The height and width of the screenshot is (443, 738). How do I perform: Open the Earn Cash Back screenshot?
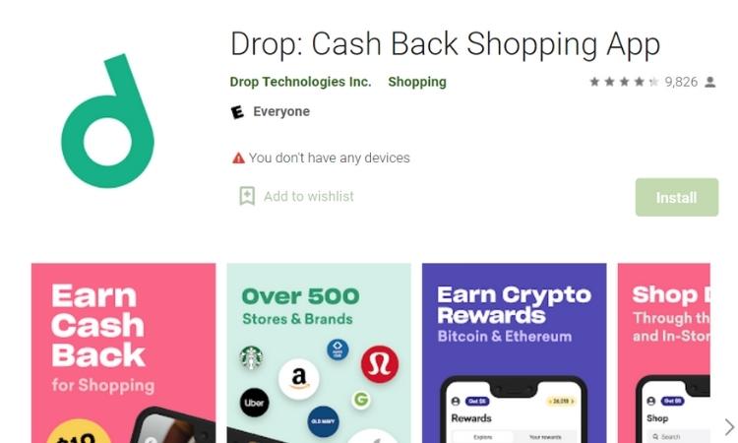tap(123, 353)
